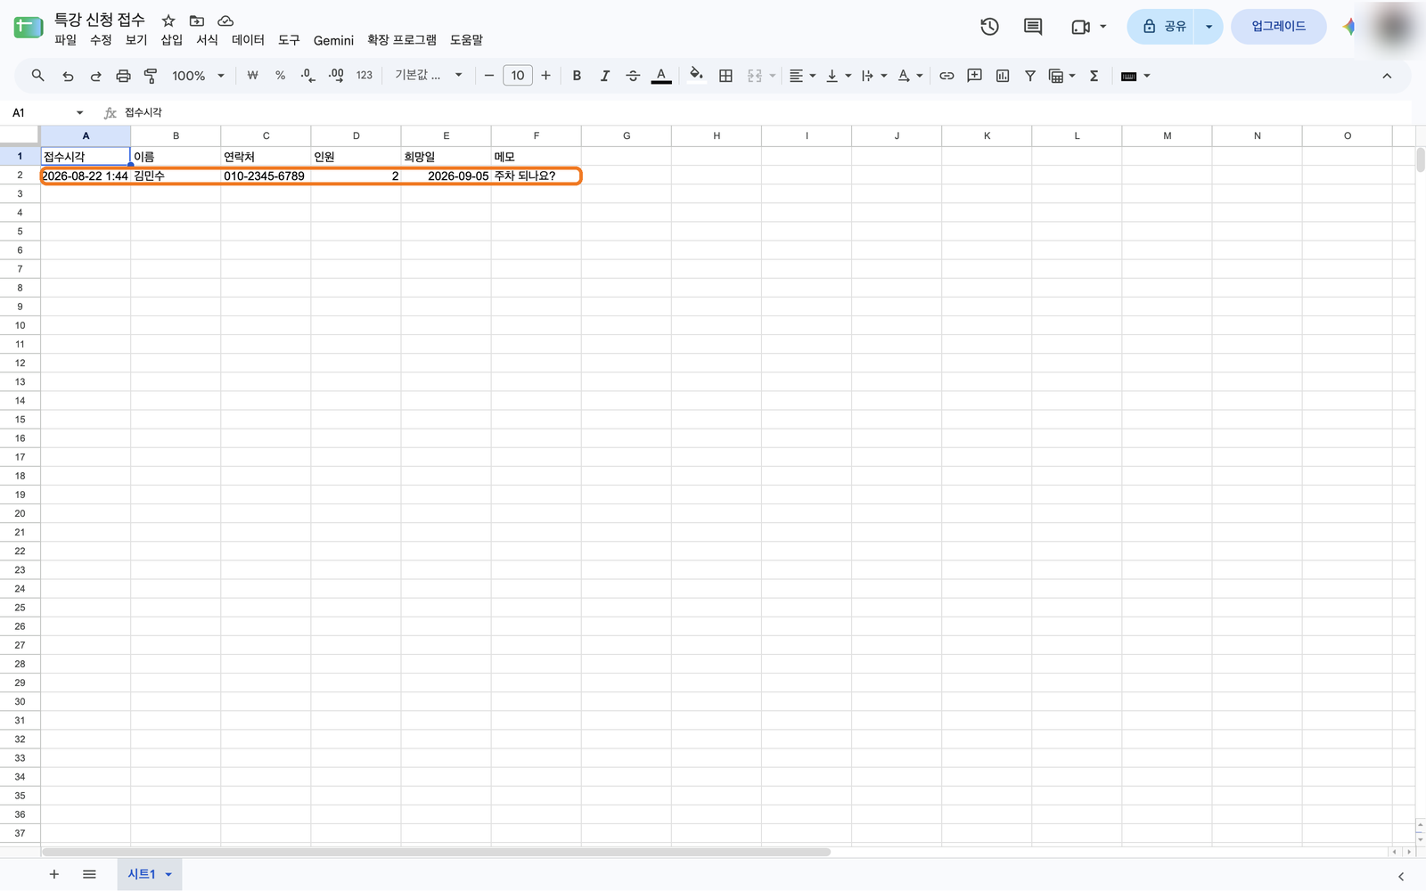Image resolution: width=1426 pixels, height=891 pixels.
Task: Click the insert chart icon
Action: [x=1003, y=76]
